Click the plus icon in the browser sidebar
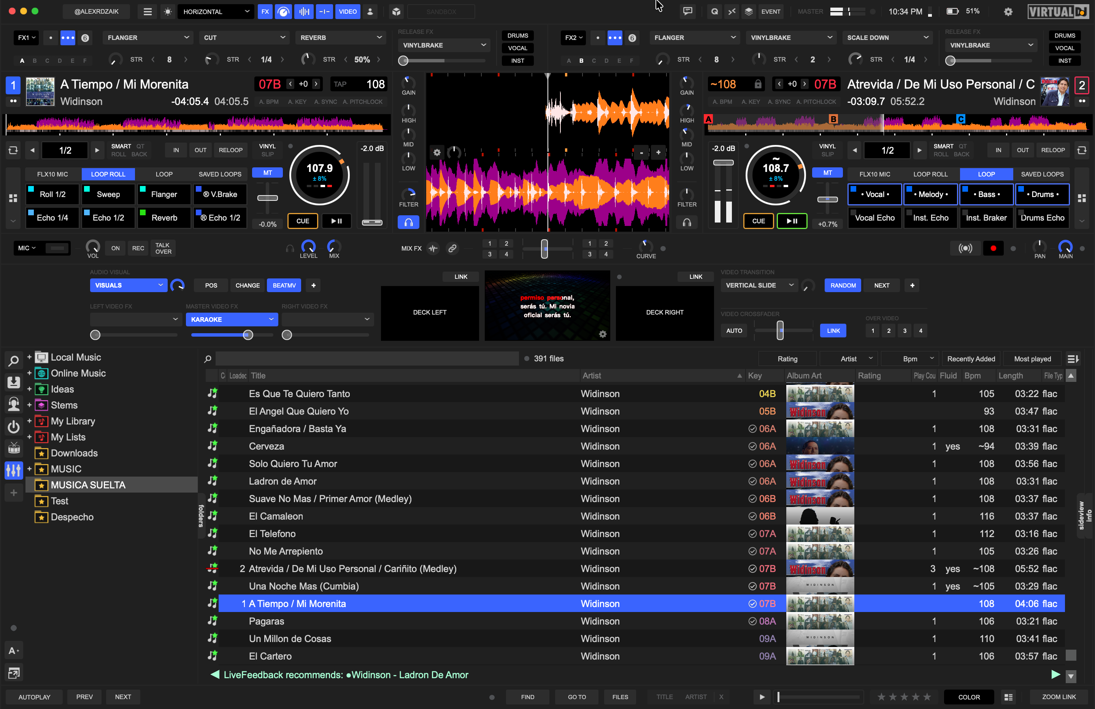The height and width of the screenshot is (709, 1095). [x=14, y=493]
